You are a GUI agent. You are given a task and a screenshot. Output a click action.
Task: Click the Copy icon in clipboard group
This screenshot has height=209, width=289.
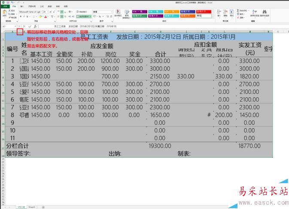9,14
